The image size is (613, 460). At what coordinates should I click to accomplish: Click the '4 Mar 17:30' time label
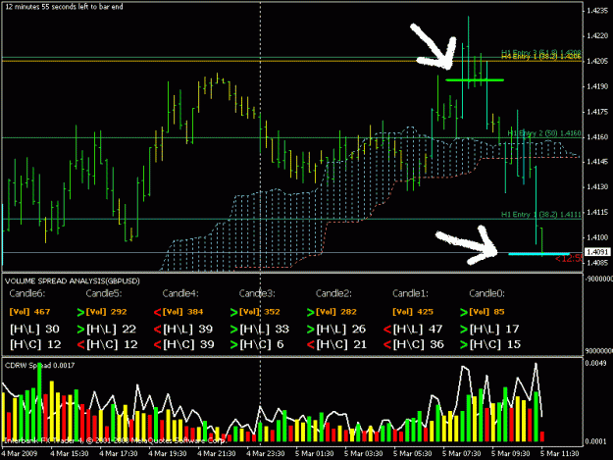119,454
